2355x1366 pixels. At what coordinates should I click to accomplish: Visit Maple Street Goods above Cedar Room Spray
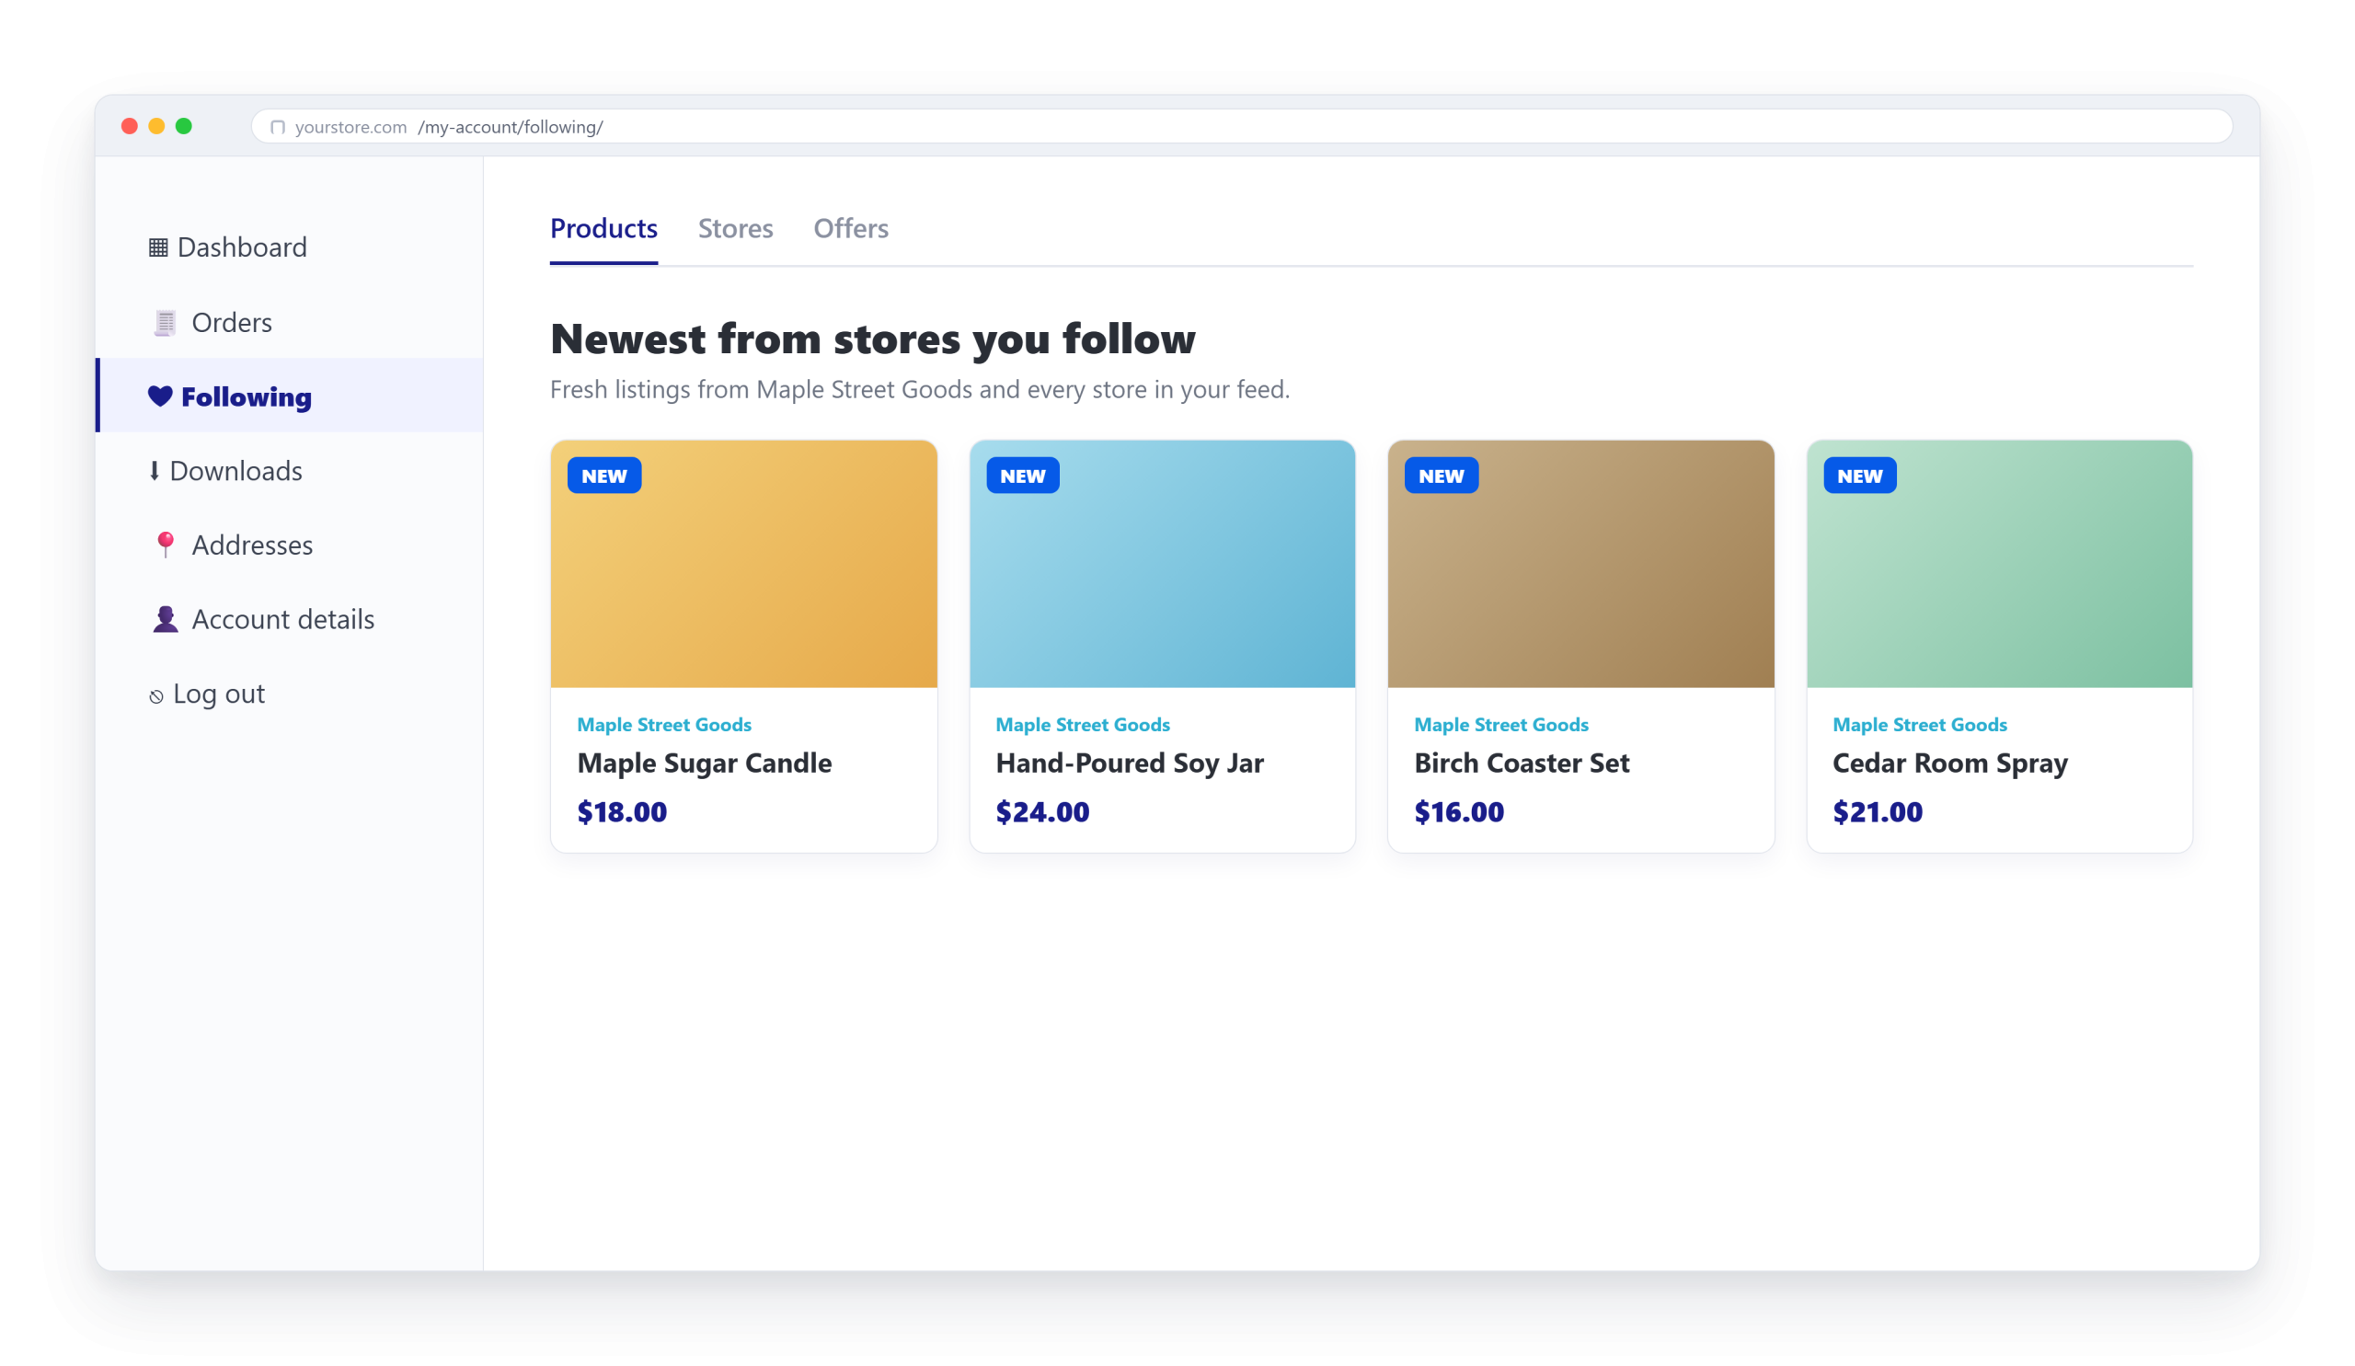pyautogui.click(x=1921, y=725)
